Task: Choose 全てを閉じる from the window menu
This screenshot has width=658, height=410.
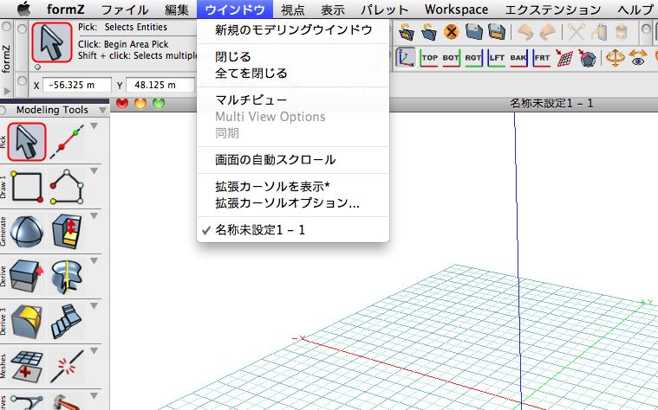Action: tap(293, 74)
